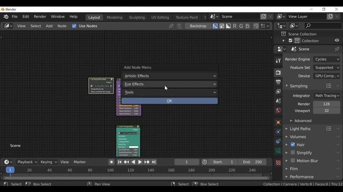343x192 pixels.
Task: Expand the Performance panel
Action: [x=287, y=177]
